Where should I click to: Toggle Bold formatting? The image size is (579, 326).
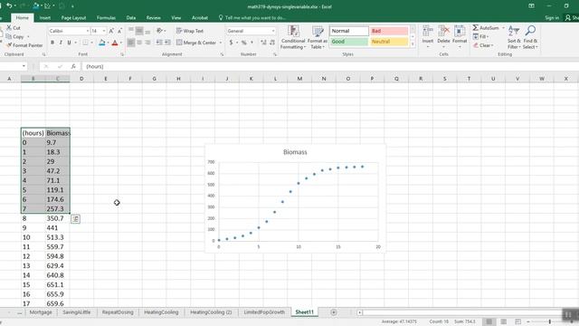point(52,43)
